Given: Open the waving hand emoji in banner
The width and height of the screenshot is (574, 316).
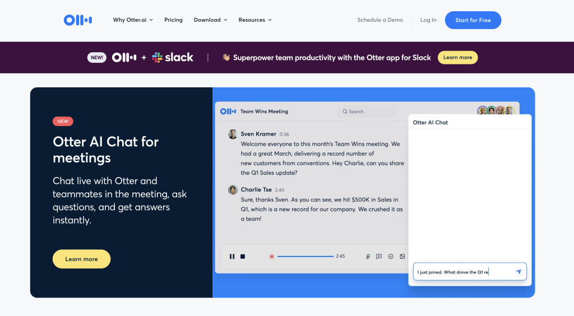Looking at the screenshot, I should pos(226,57).
